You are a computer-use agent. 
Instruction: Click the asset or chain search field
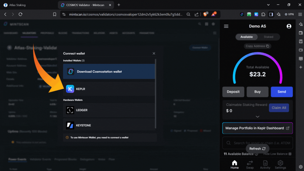(x=261, y=143)
